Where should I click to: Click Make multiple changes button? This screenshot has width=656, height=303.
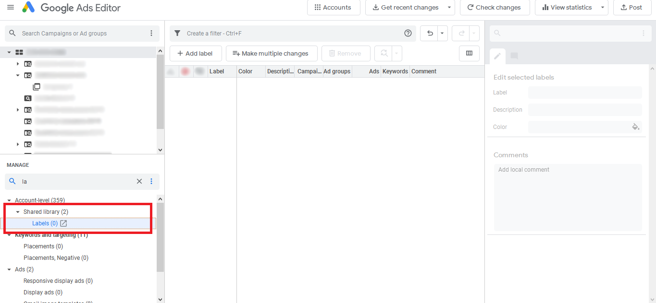pyautogui.click(x=272, y=54)
